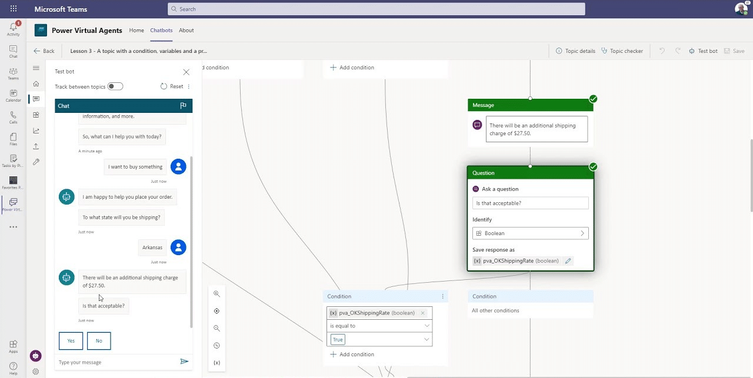Open Test bot more options menu
The height and width of the screenshot is (378, 753).
tap(189, 86)
